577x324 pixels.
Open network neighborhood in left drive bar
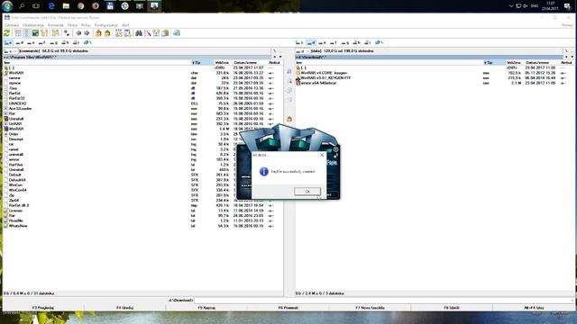[88, 42]
